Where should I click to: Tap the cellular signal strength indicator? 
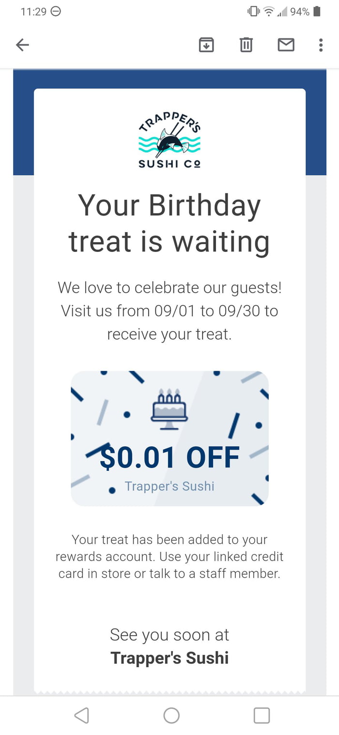281,11
